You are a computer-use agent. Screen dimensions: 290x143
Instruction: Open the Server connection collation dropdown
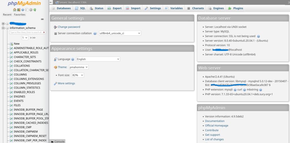pos(120,33)
